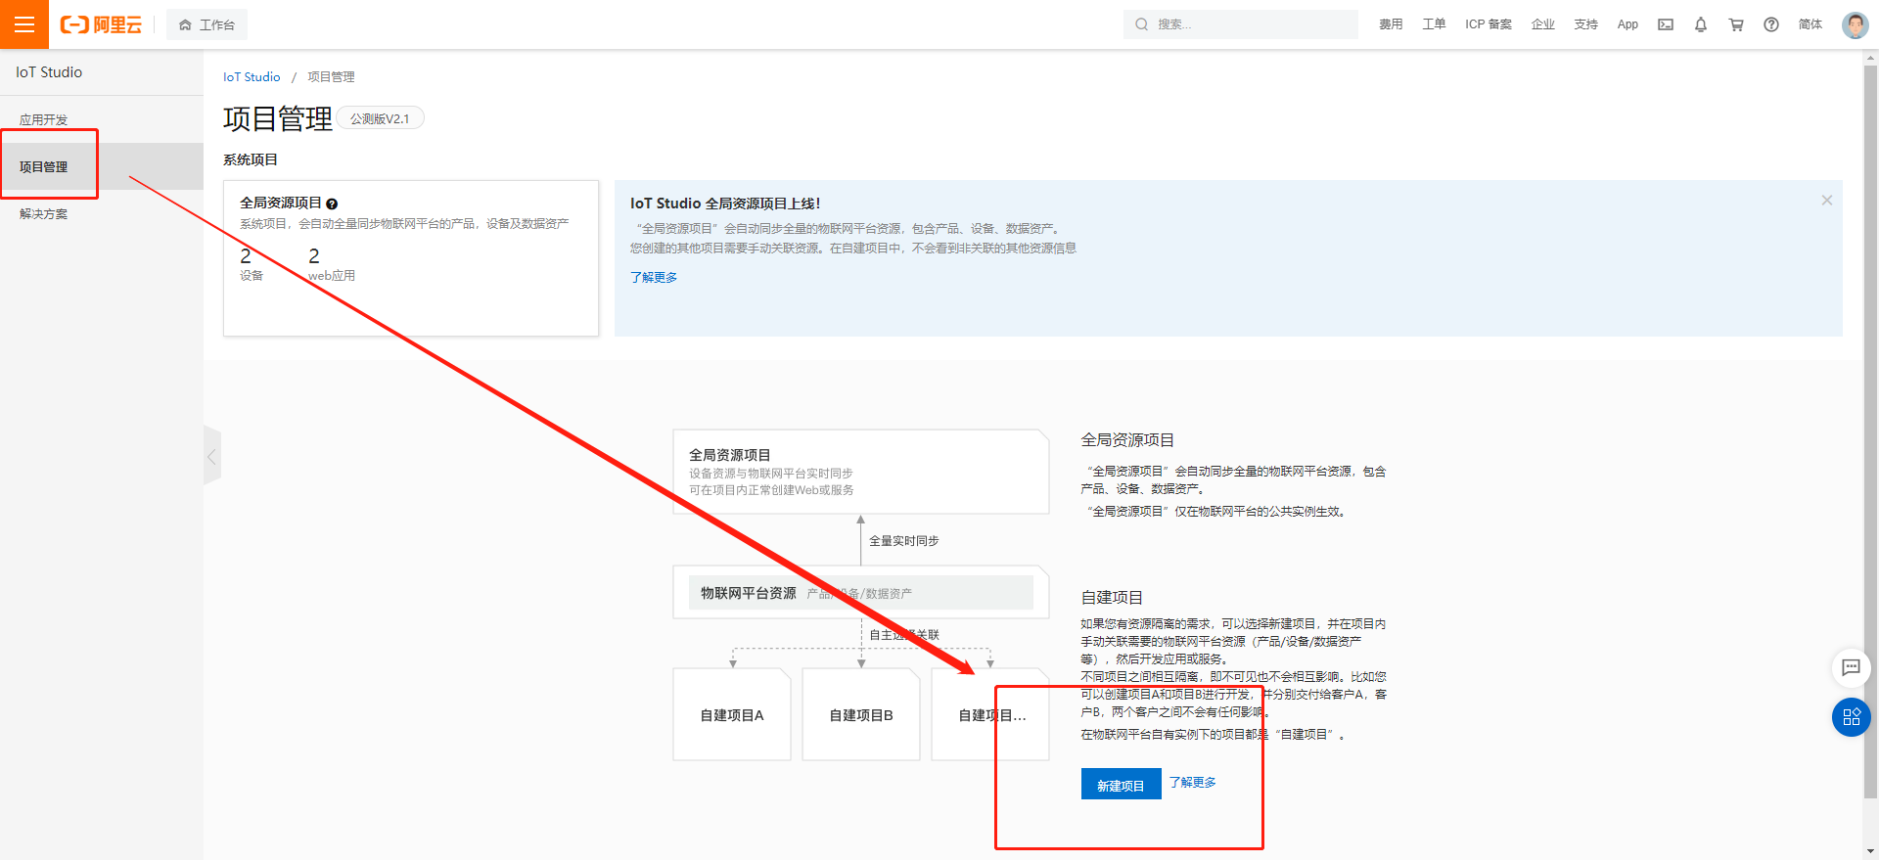Open the user avatar menu

click(1855, 24)
